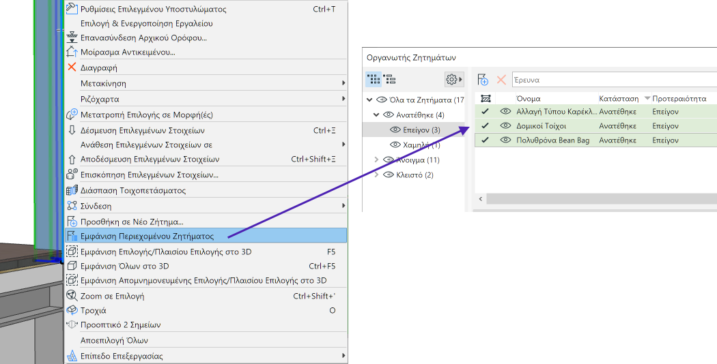Click the Show All in 3D cube icon
This screenshot has width=717, height=364.
pos(72,265)
